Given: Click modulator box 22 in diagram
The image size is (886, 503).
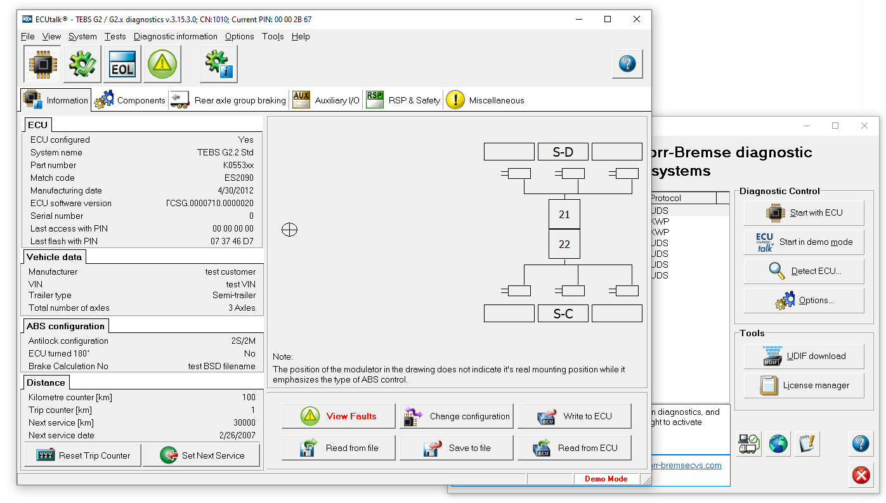Looking at the screenshot, I should pyautogui.click(x=564, y=244).
